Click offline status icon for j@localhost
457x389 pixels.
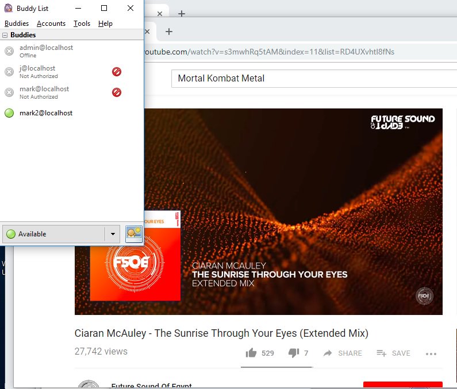point(9,72)
